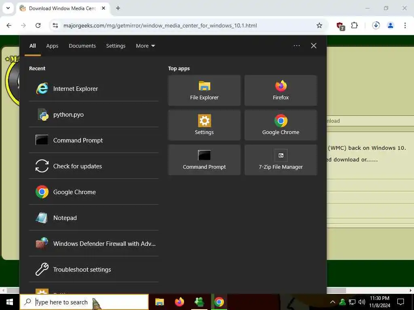414x310 pixels.
Task: Reload the Chrome page
Action: [38, 25]
